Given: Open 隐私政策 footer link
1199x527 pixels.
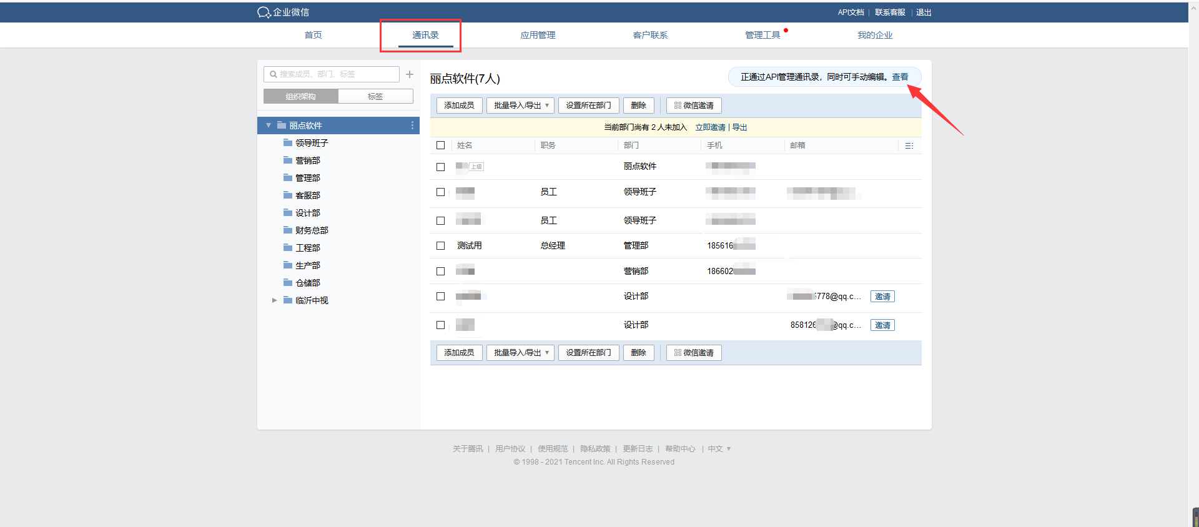Looking at the screenshot, I should coord(595,449).
